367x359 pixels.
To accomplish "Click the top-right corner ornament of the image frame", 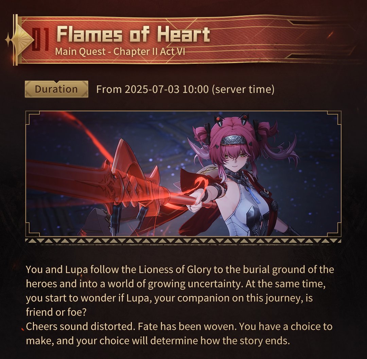I will (334, 118).
